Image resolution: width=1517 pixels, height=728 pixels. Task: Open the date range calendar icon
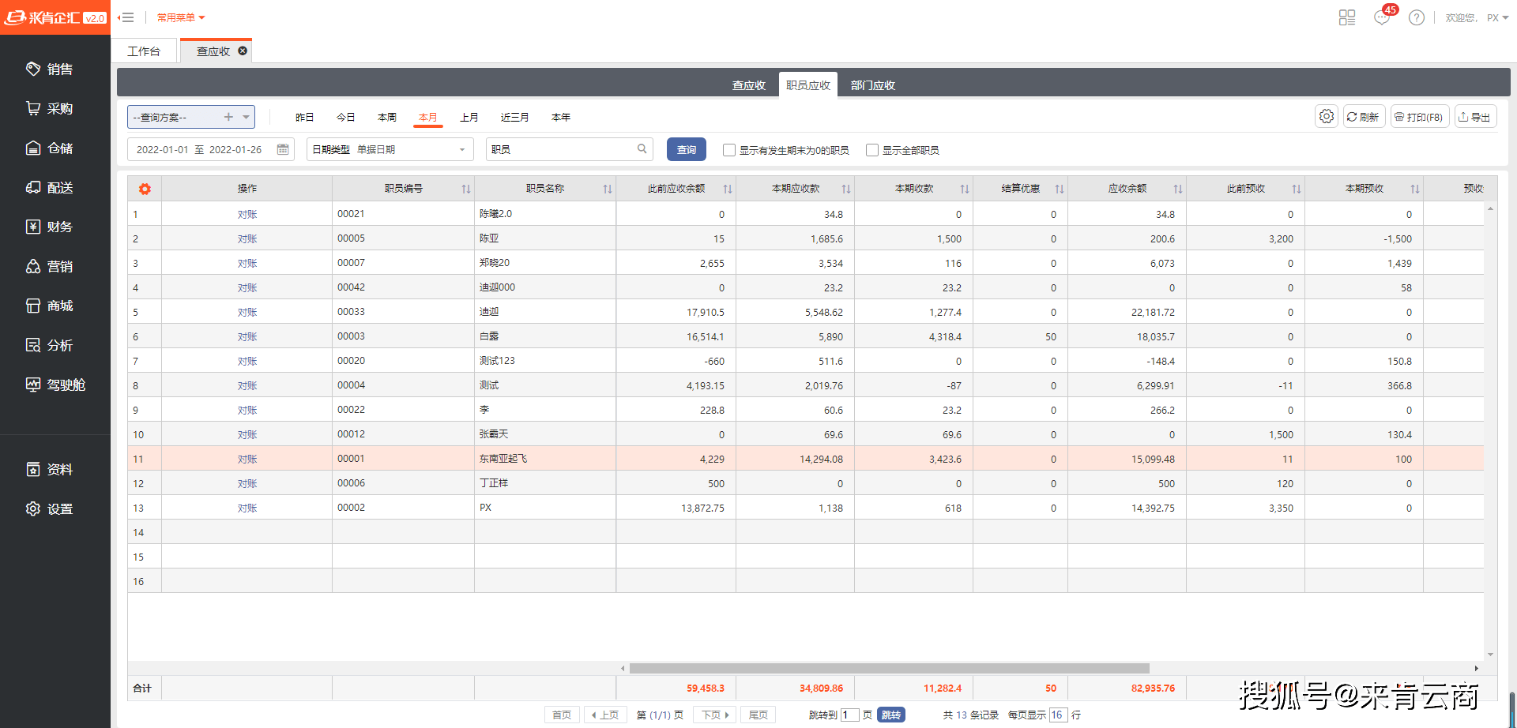click(x=283, y=149)
